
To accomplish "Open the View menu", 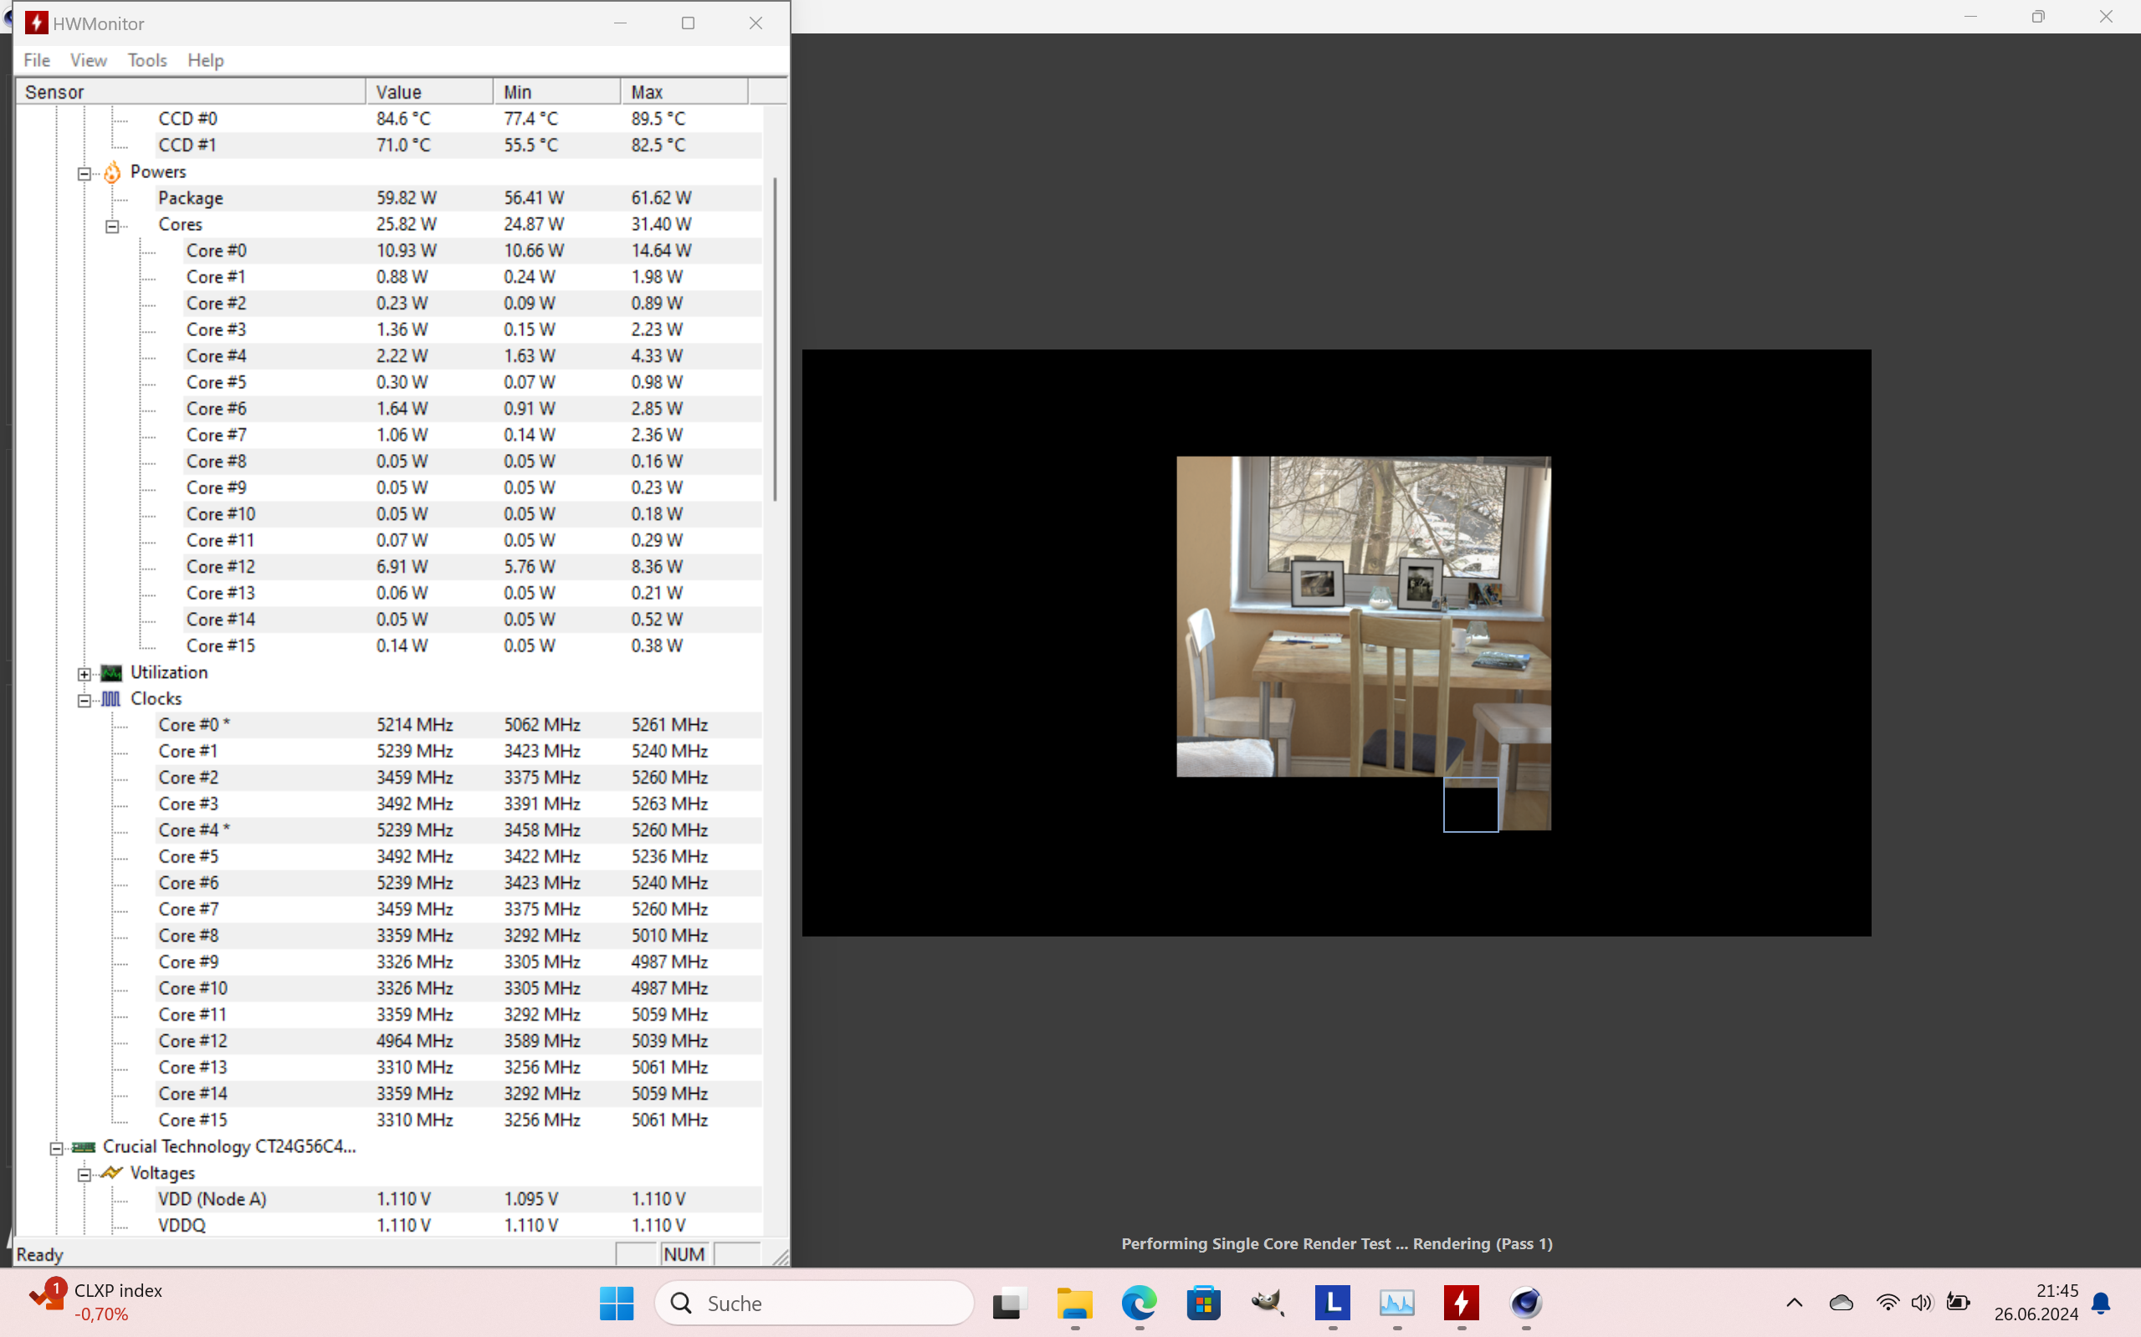I will tap(89, 60).
